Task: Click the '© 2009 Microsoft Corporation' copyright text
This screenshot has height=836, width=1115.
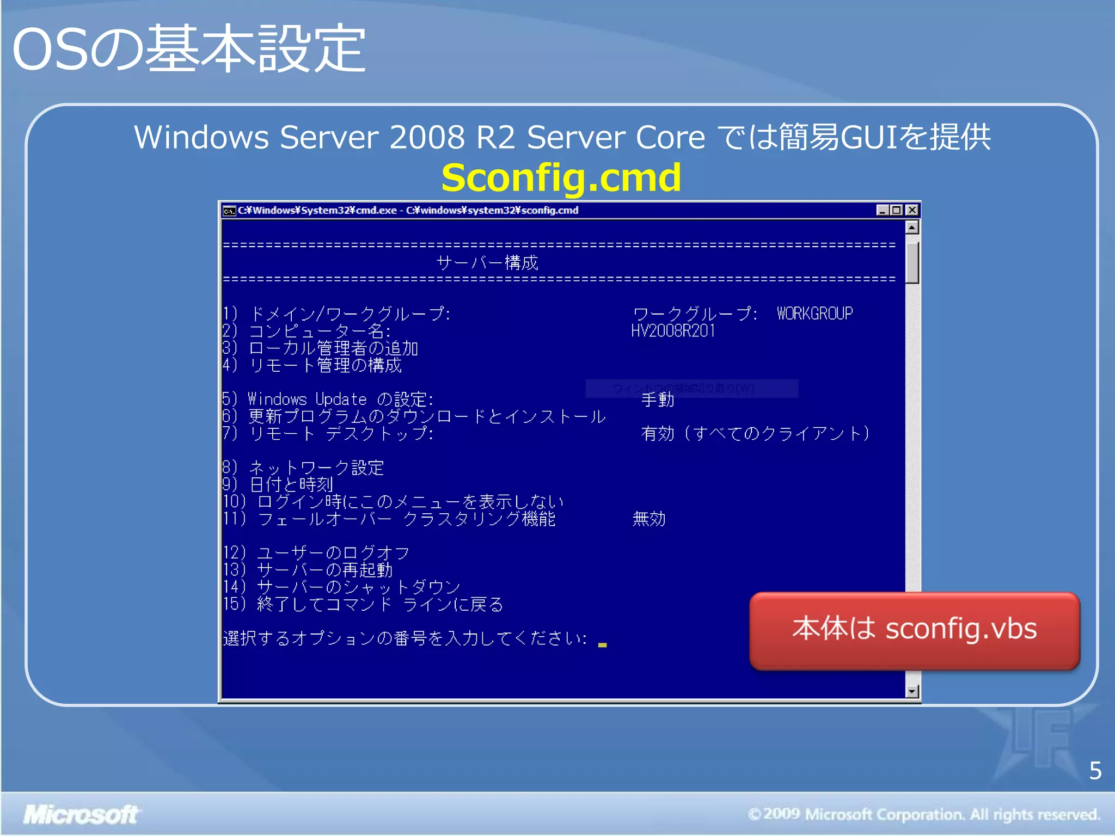Action: click(x=924, y=814)
